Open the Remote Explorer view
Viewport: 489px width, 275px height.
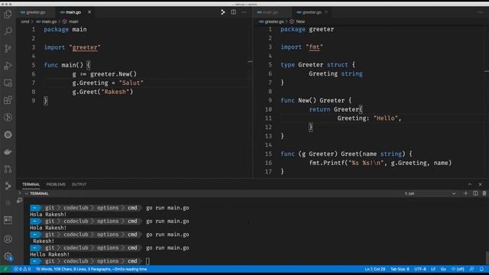tap(8, 83)
